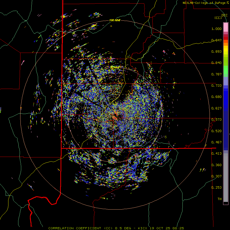Select the 0.840 scale value
230x230 pixels.
[216, 63]
